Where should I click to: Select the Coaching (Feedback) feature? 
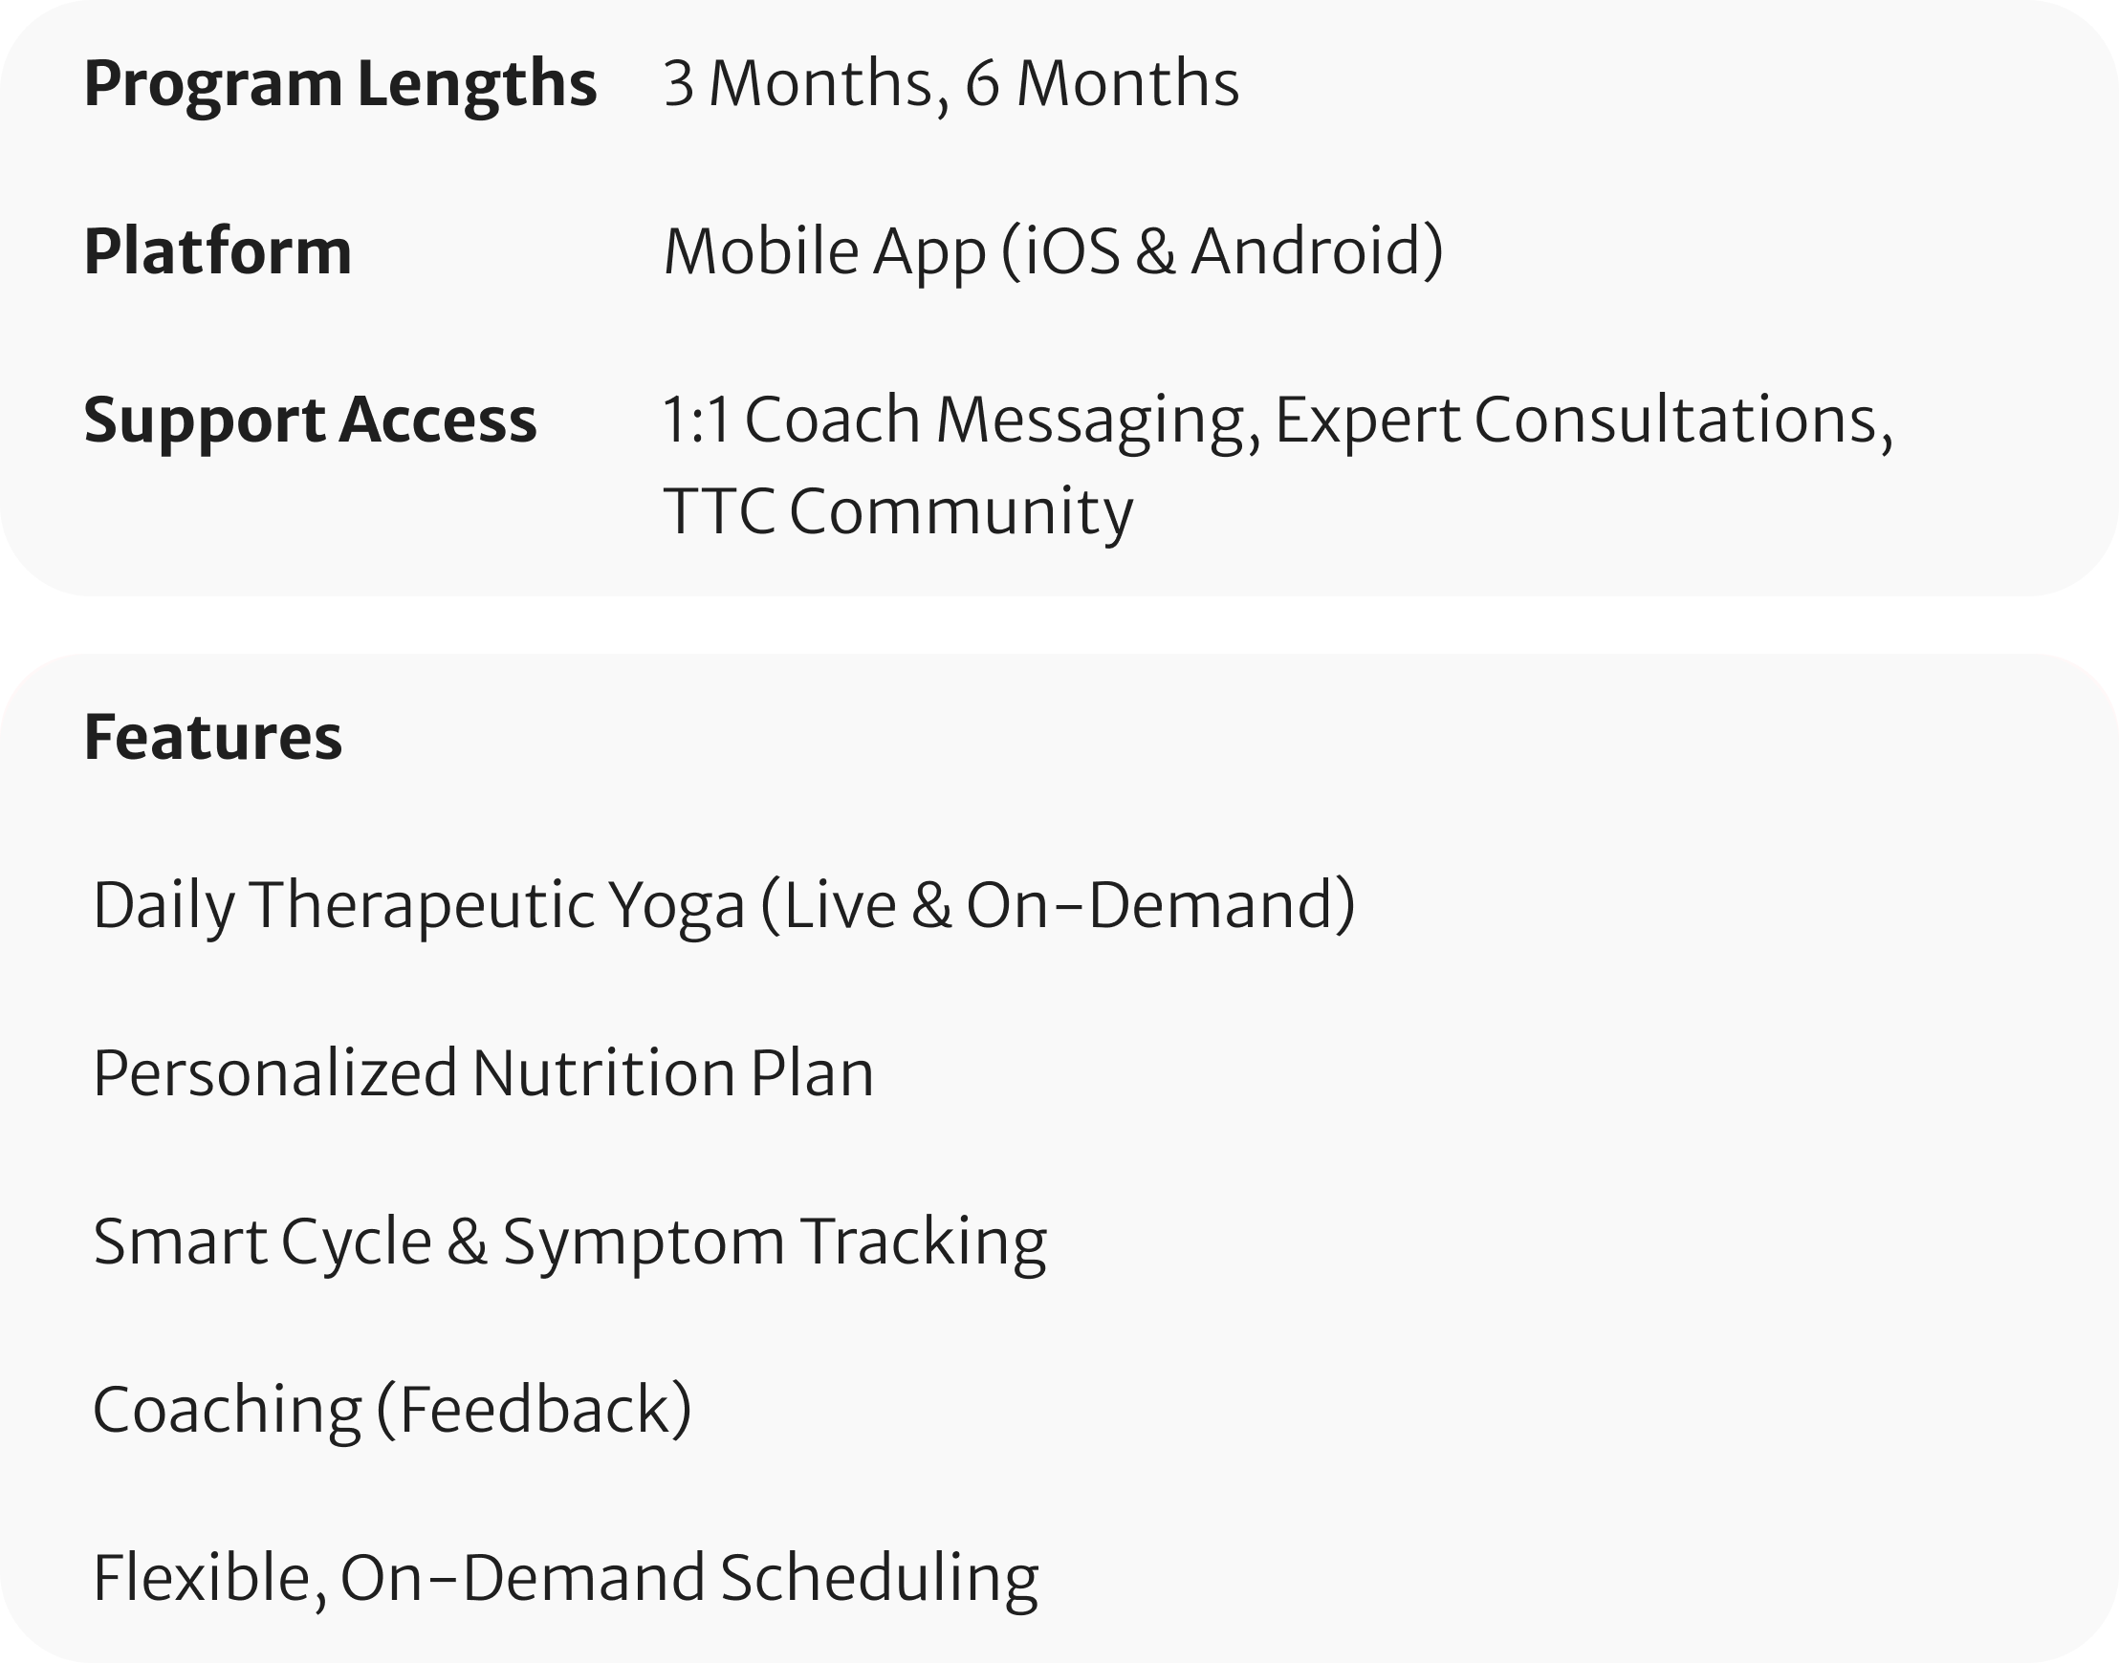[x=393, y=1411]
